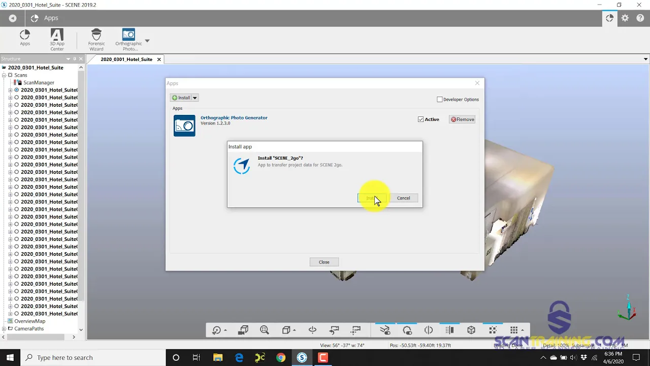The height and width of the screenshot is (366, 650).
Task: Click the Windows taskbar search box
Action: point(93,358)
